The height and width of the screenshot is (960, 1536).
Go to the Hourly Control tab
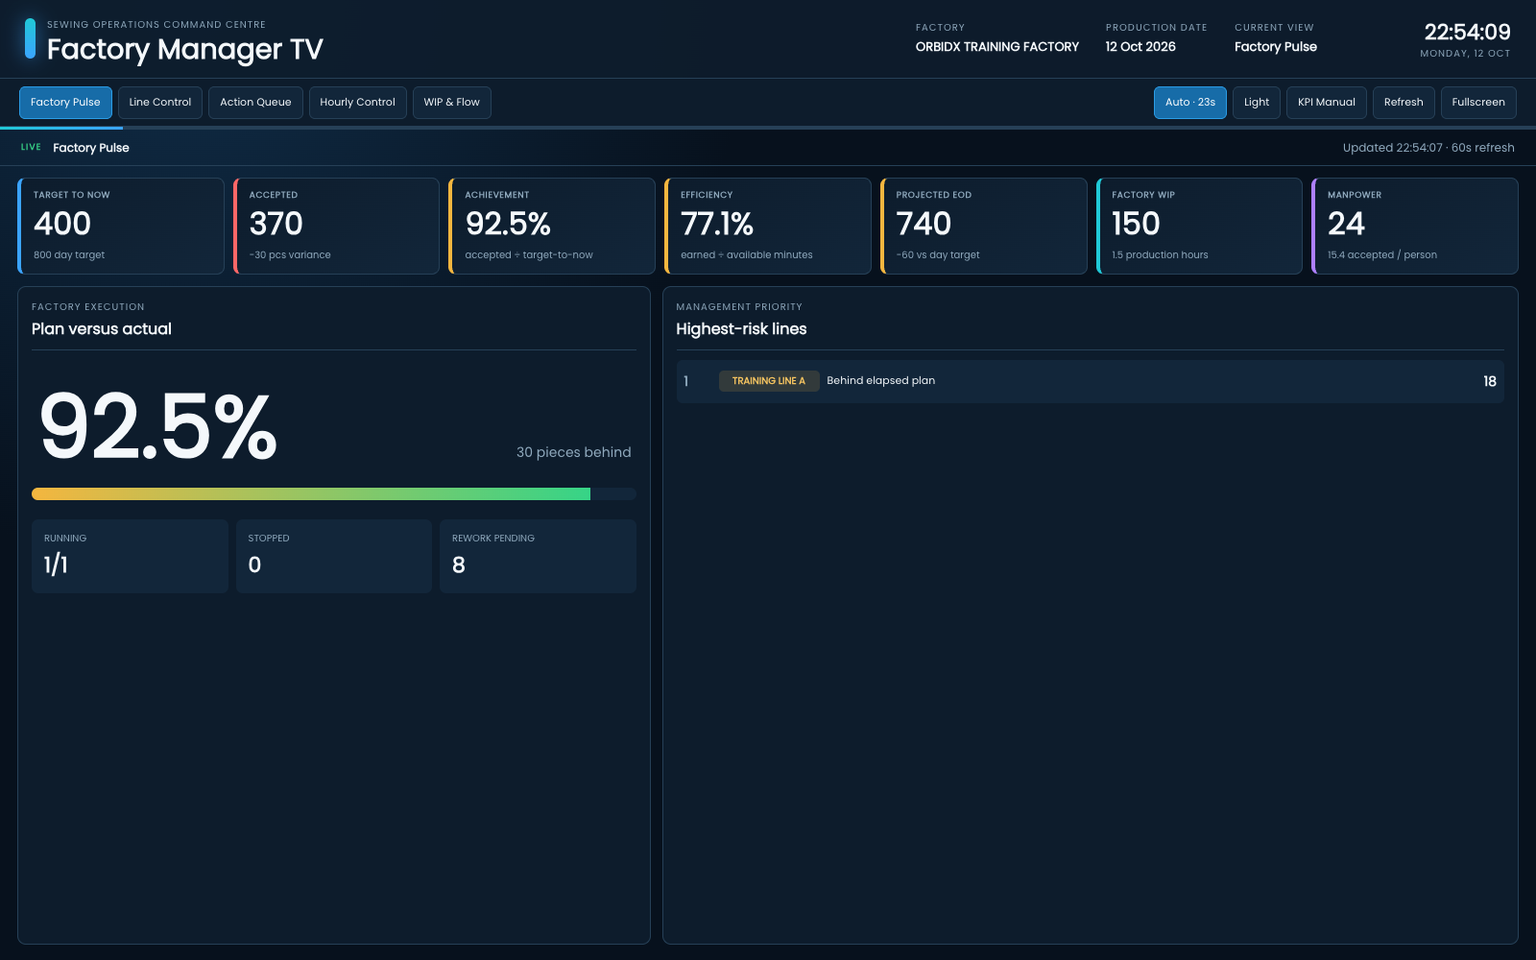coord(357,103)
